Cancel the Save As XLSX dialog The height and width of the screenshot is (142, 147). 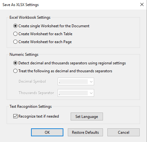click(124, 132)
